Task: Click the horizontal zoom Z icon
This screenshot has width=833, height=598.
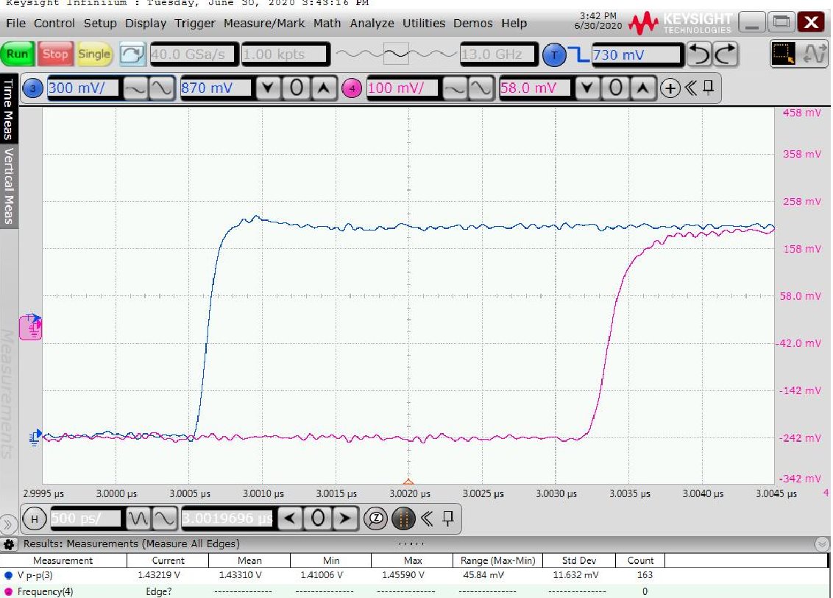Action: pyautogui.click(x=375, y=518)
